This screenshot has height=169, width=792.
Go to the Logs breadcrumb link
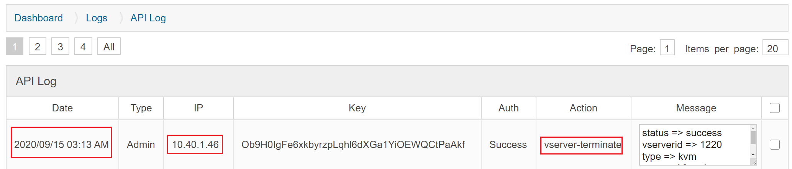click(97, 18)
